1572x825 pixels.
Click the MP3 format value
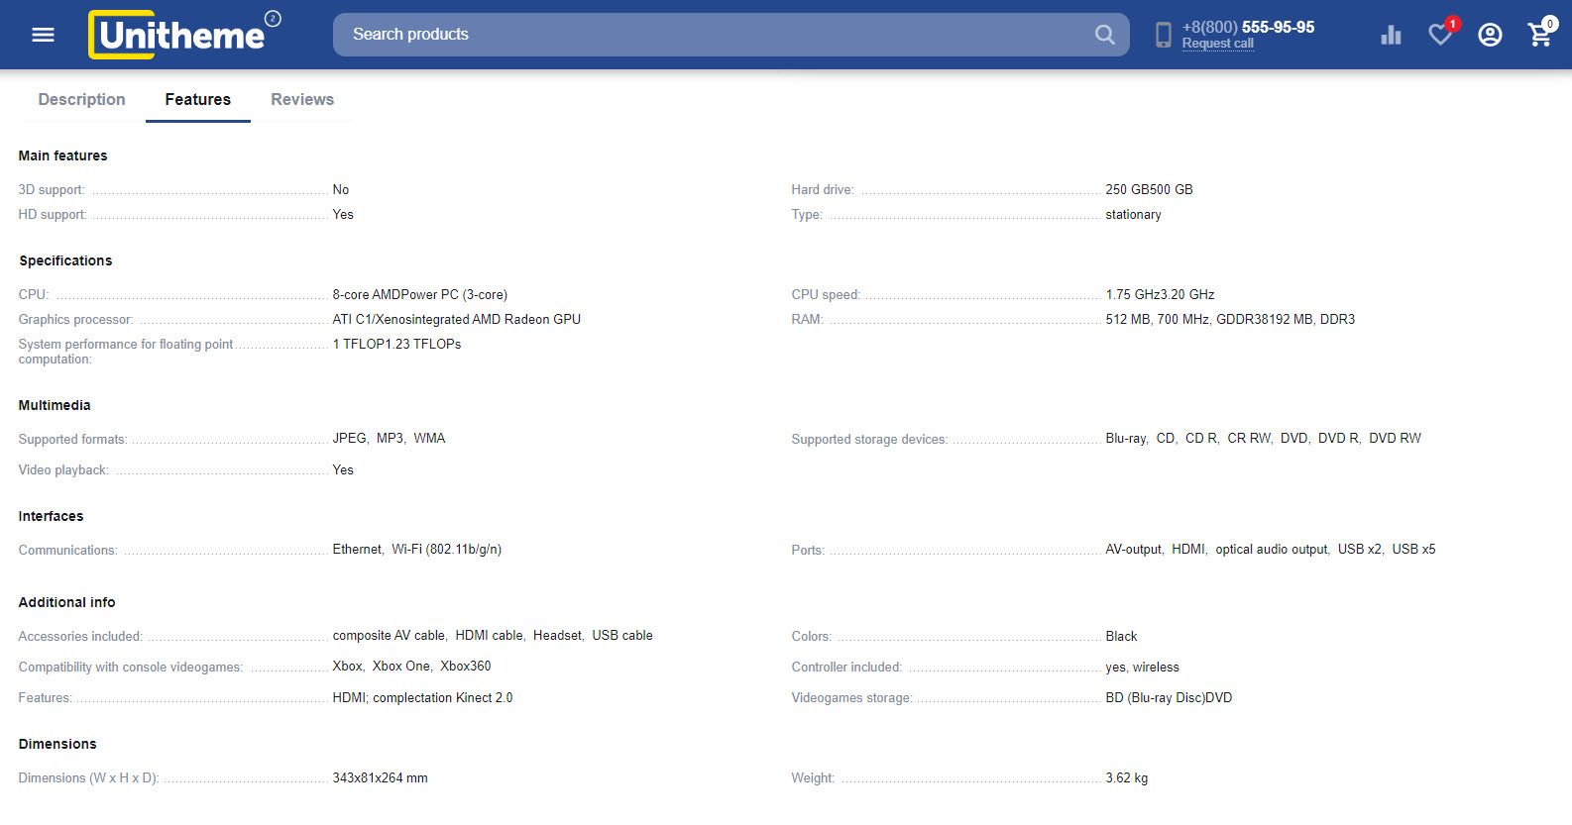pos(390,438)
